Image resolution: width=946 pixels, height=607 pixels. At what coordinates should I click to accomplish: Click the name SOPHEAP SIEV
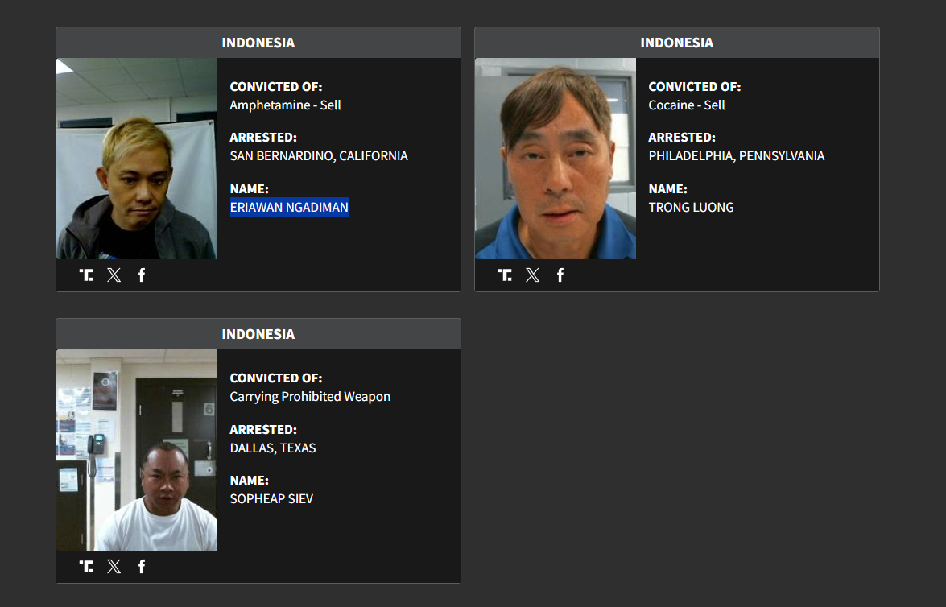pyautogui.click(x=271, y=499)
